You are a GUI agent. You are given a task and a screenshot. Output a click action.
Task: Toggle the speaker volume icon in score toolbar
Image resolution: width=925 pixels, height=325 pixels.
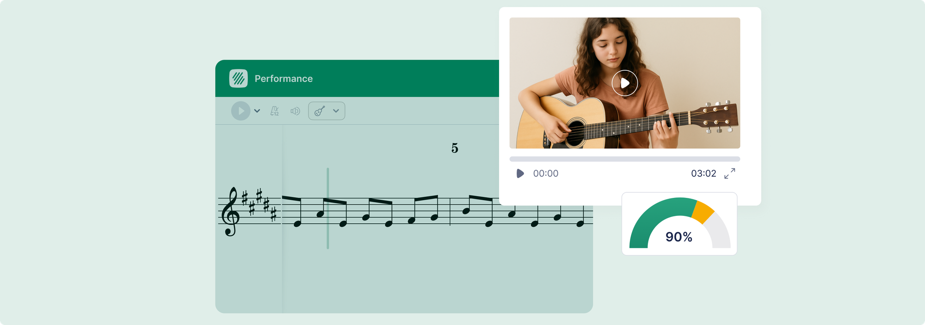click(x=295, y=111)
